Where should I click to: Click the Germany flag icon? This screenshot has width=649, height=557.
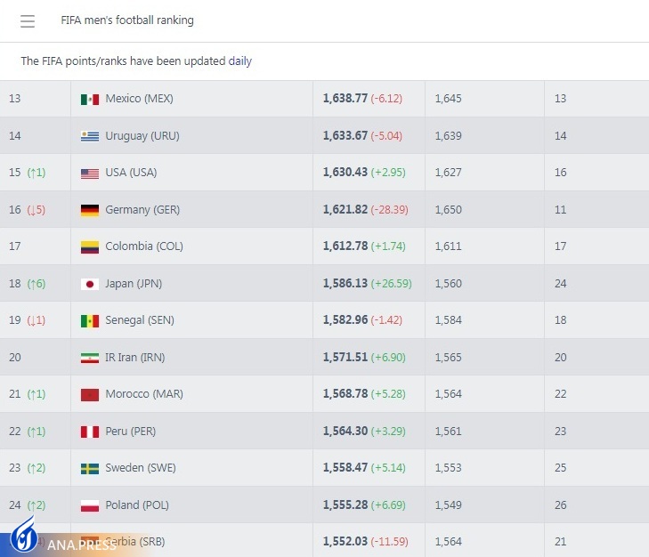click(x=89, y=210)
